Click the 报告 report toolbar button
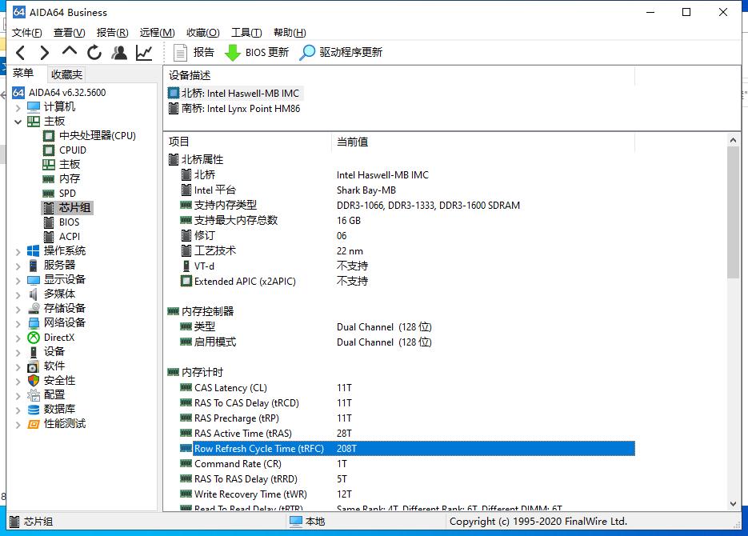Screen dimensions: 748x536 (194, 53)
